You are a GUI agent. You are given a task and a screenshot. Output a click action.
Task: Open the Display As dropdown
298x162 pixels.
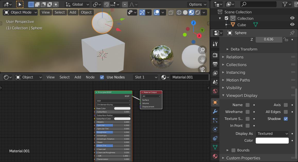click(272, 134)
